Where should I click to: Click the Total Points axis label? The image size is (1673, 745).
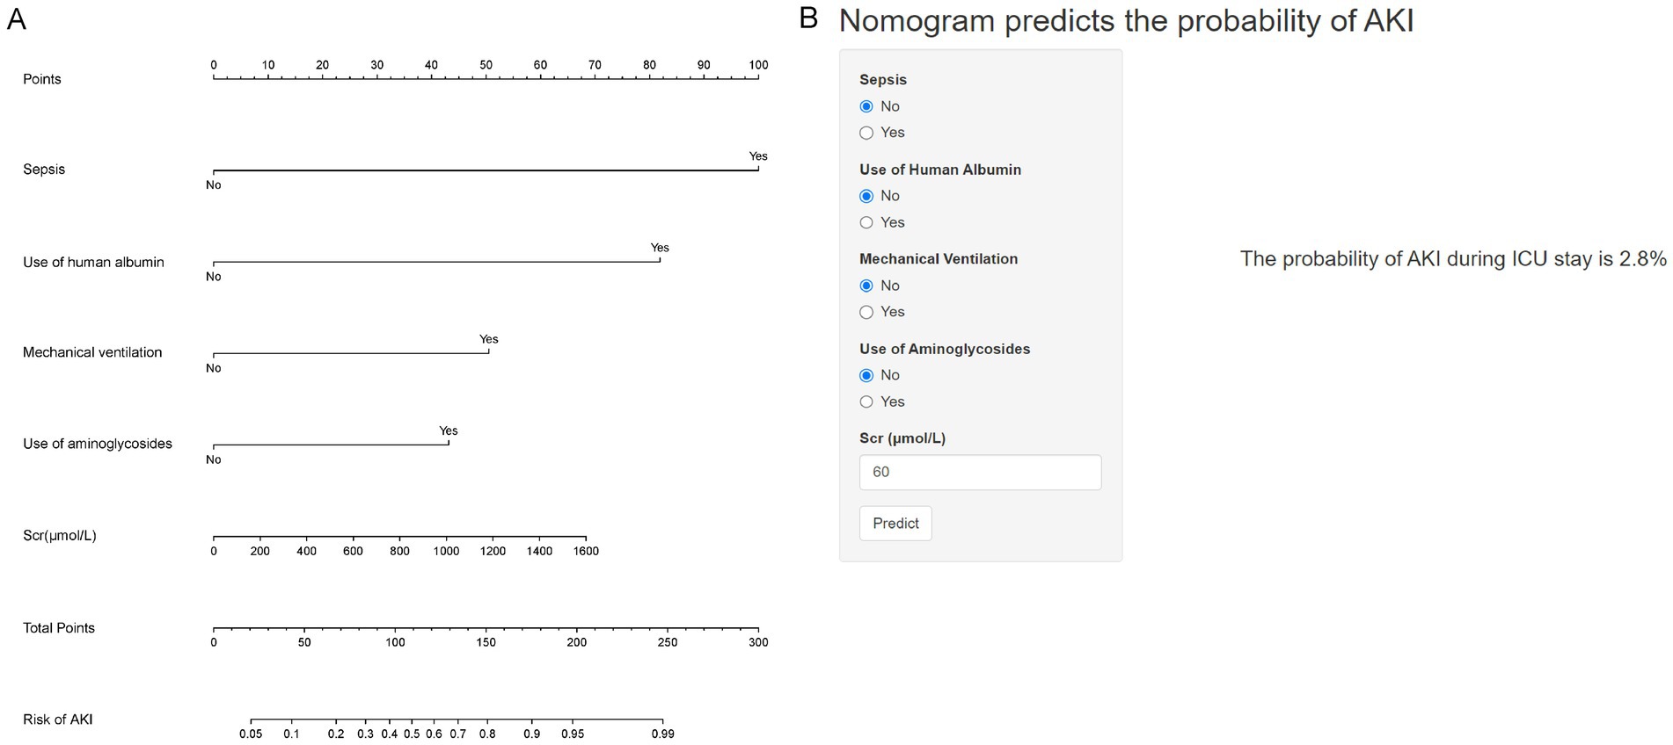58,627
